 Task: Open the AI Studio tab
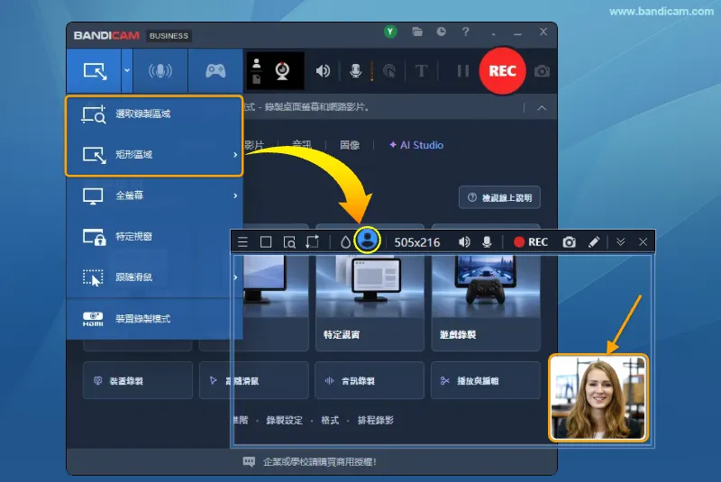416,145
